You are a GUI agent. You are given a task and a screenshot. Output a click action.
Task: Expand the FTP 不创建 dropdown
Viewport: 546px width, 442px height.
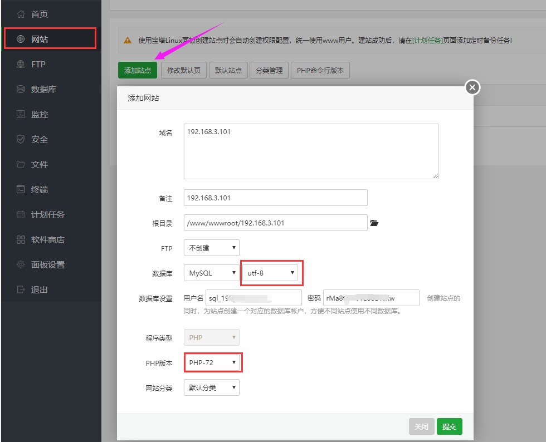click(x=211, y=248)
